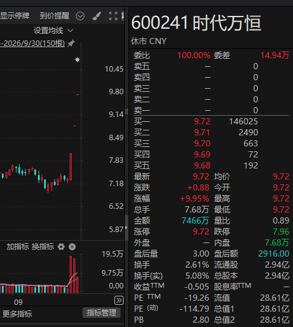
Task: Collapse side panel with small arrow handle
Action: coord(126,228)
